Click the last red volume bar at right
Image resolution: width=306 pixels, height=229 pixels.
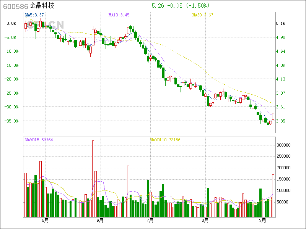(x=273, y=196)
